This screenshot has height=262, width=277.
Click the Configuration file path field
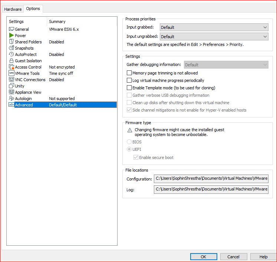pos(211,179)
